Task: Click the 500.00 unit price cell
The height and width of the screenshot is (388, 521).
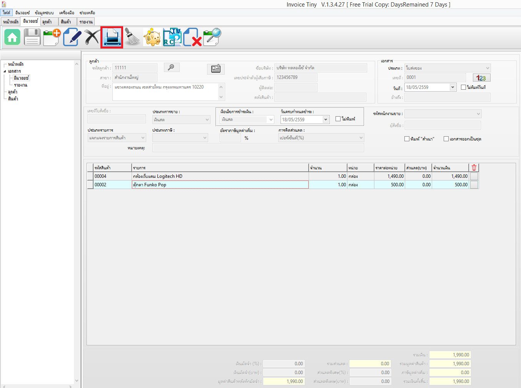Action: (x=389, y=185)
